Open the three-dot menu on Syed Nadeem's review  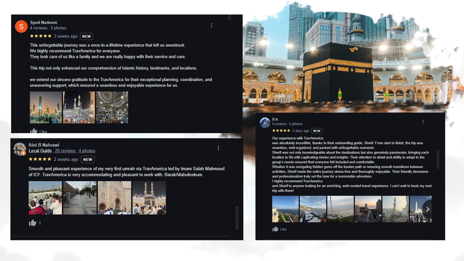click(211, 25)
